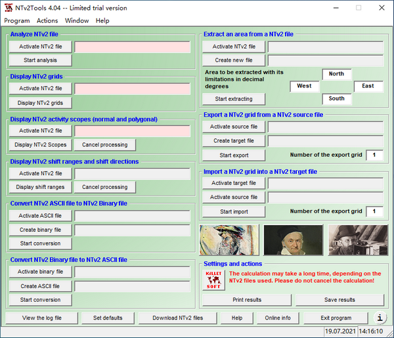Image resolution: width=394 pixels, height=338 pixels.
Task: Click Create binary file button
Action: tap(41, 230)
